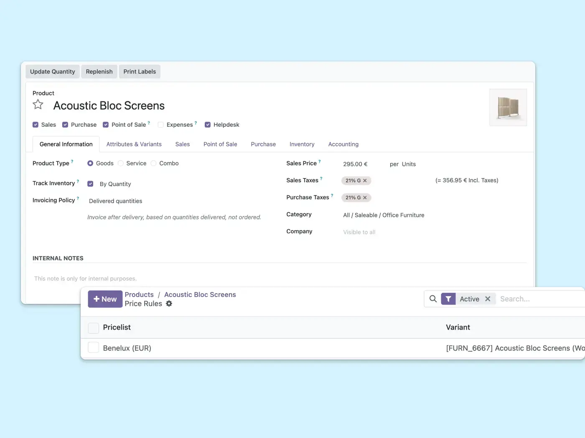The image size is (585, 438).
Task: Open Category field showing Office Furniture
Action: click(384, 215)
